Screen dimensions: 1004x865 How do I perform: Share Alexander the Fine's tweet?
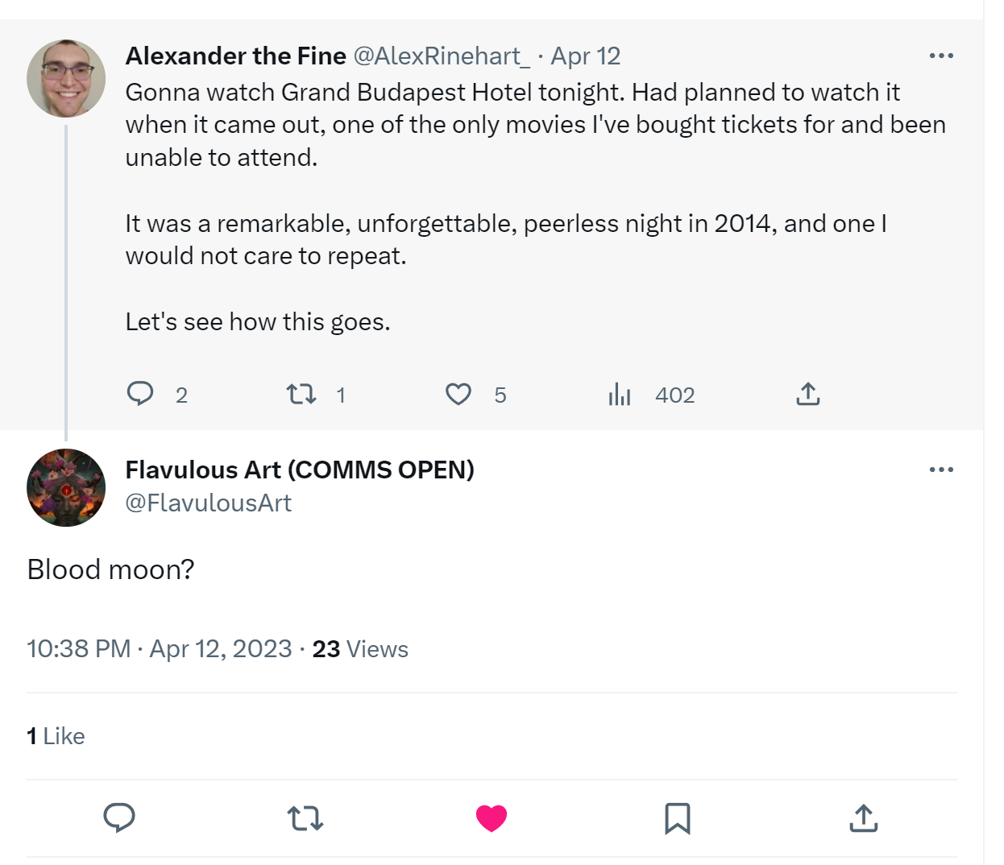click(x=807, y=394)
